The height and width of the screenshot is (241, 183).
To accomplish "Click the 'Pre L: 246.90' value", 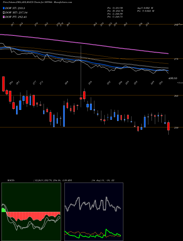I will [x=115, y=14].
